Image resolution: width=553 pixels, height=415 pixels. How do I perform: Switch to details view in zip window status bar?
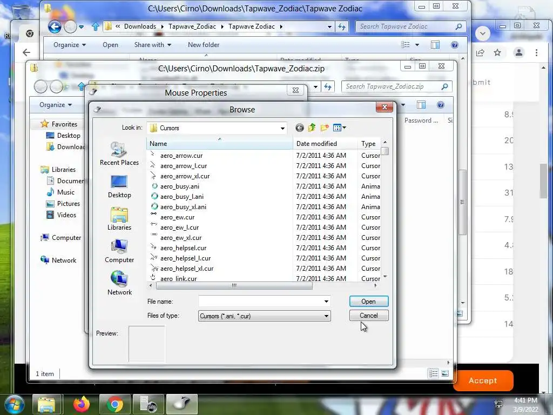(x=434, y=373)
